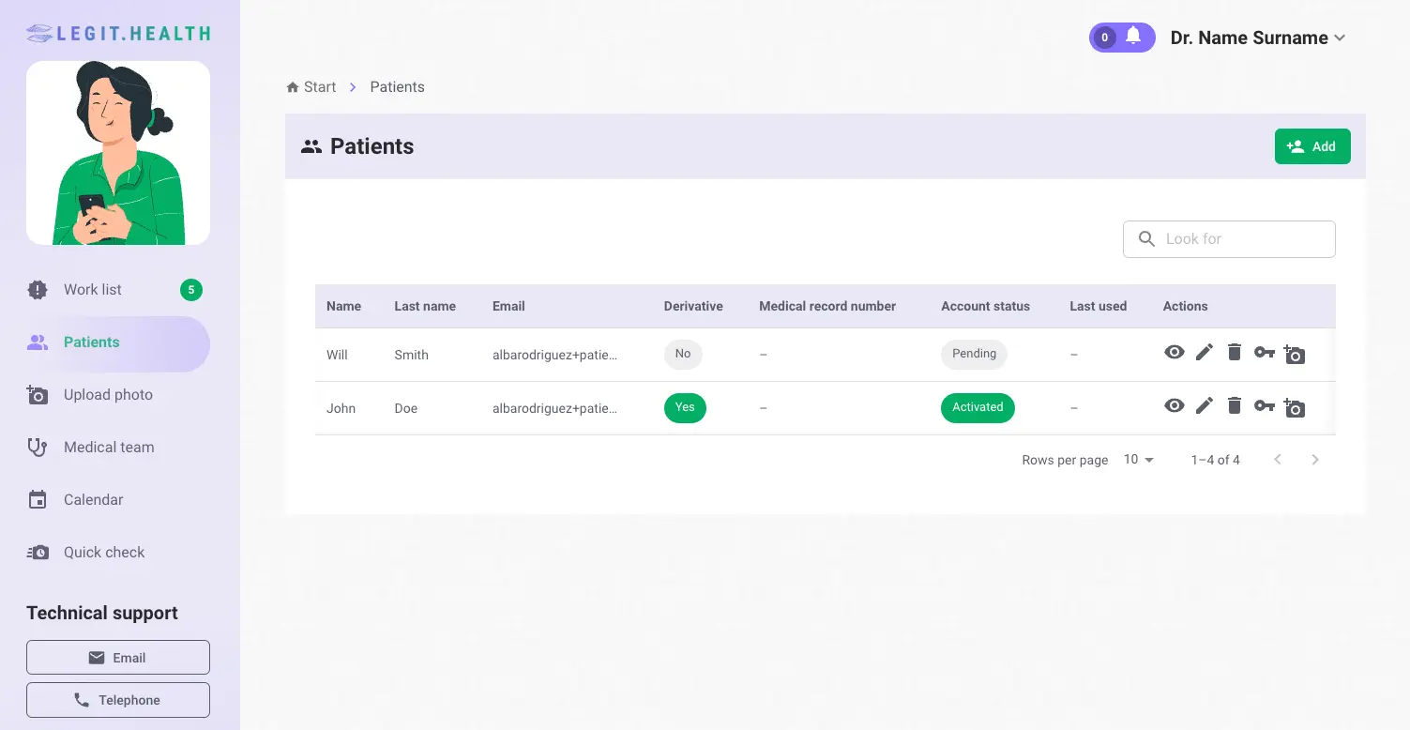Delete Will Smith using the trash icon
This screenshot has height=730, width=1410.
pyautogui.click(x=1234, y=352)
